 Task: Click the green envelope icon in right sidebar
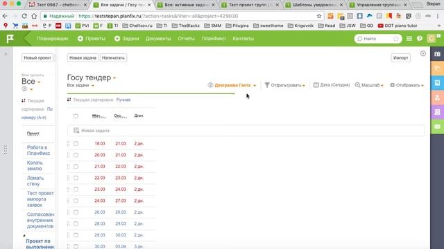[437, 127]
